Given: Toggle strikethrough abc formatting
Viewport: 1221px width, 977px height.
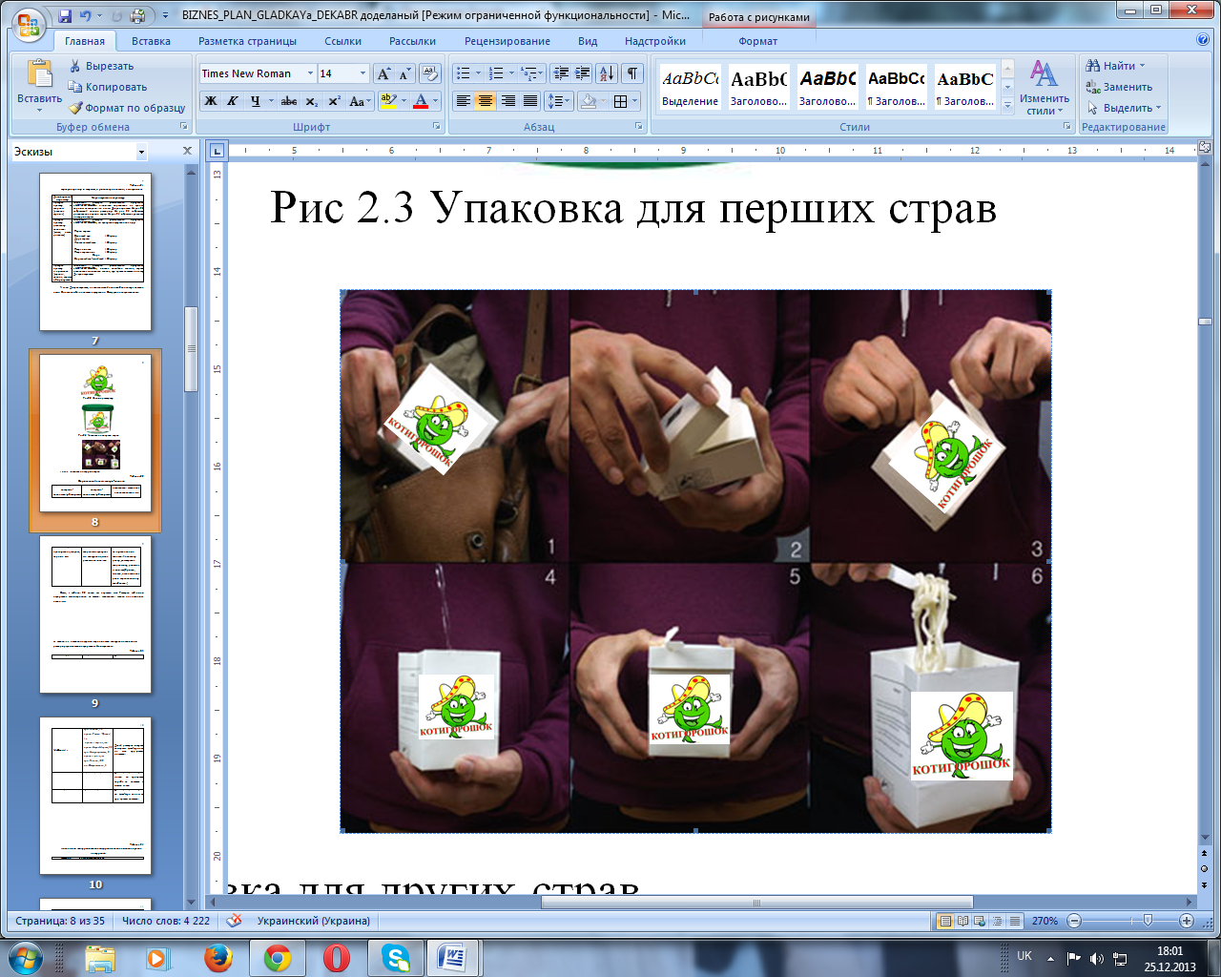Looking at the screenshot, I should 288,101.
